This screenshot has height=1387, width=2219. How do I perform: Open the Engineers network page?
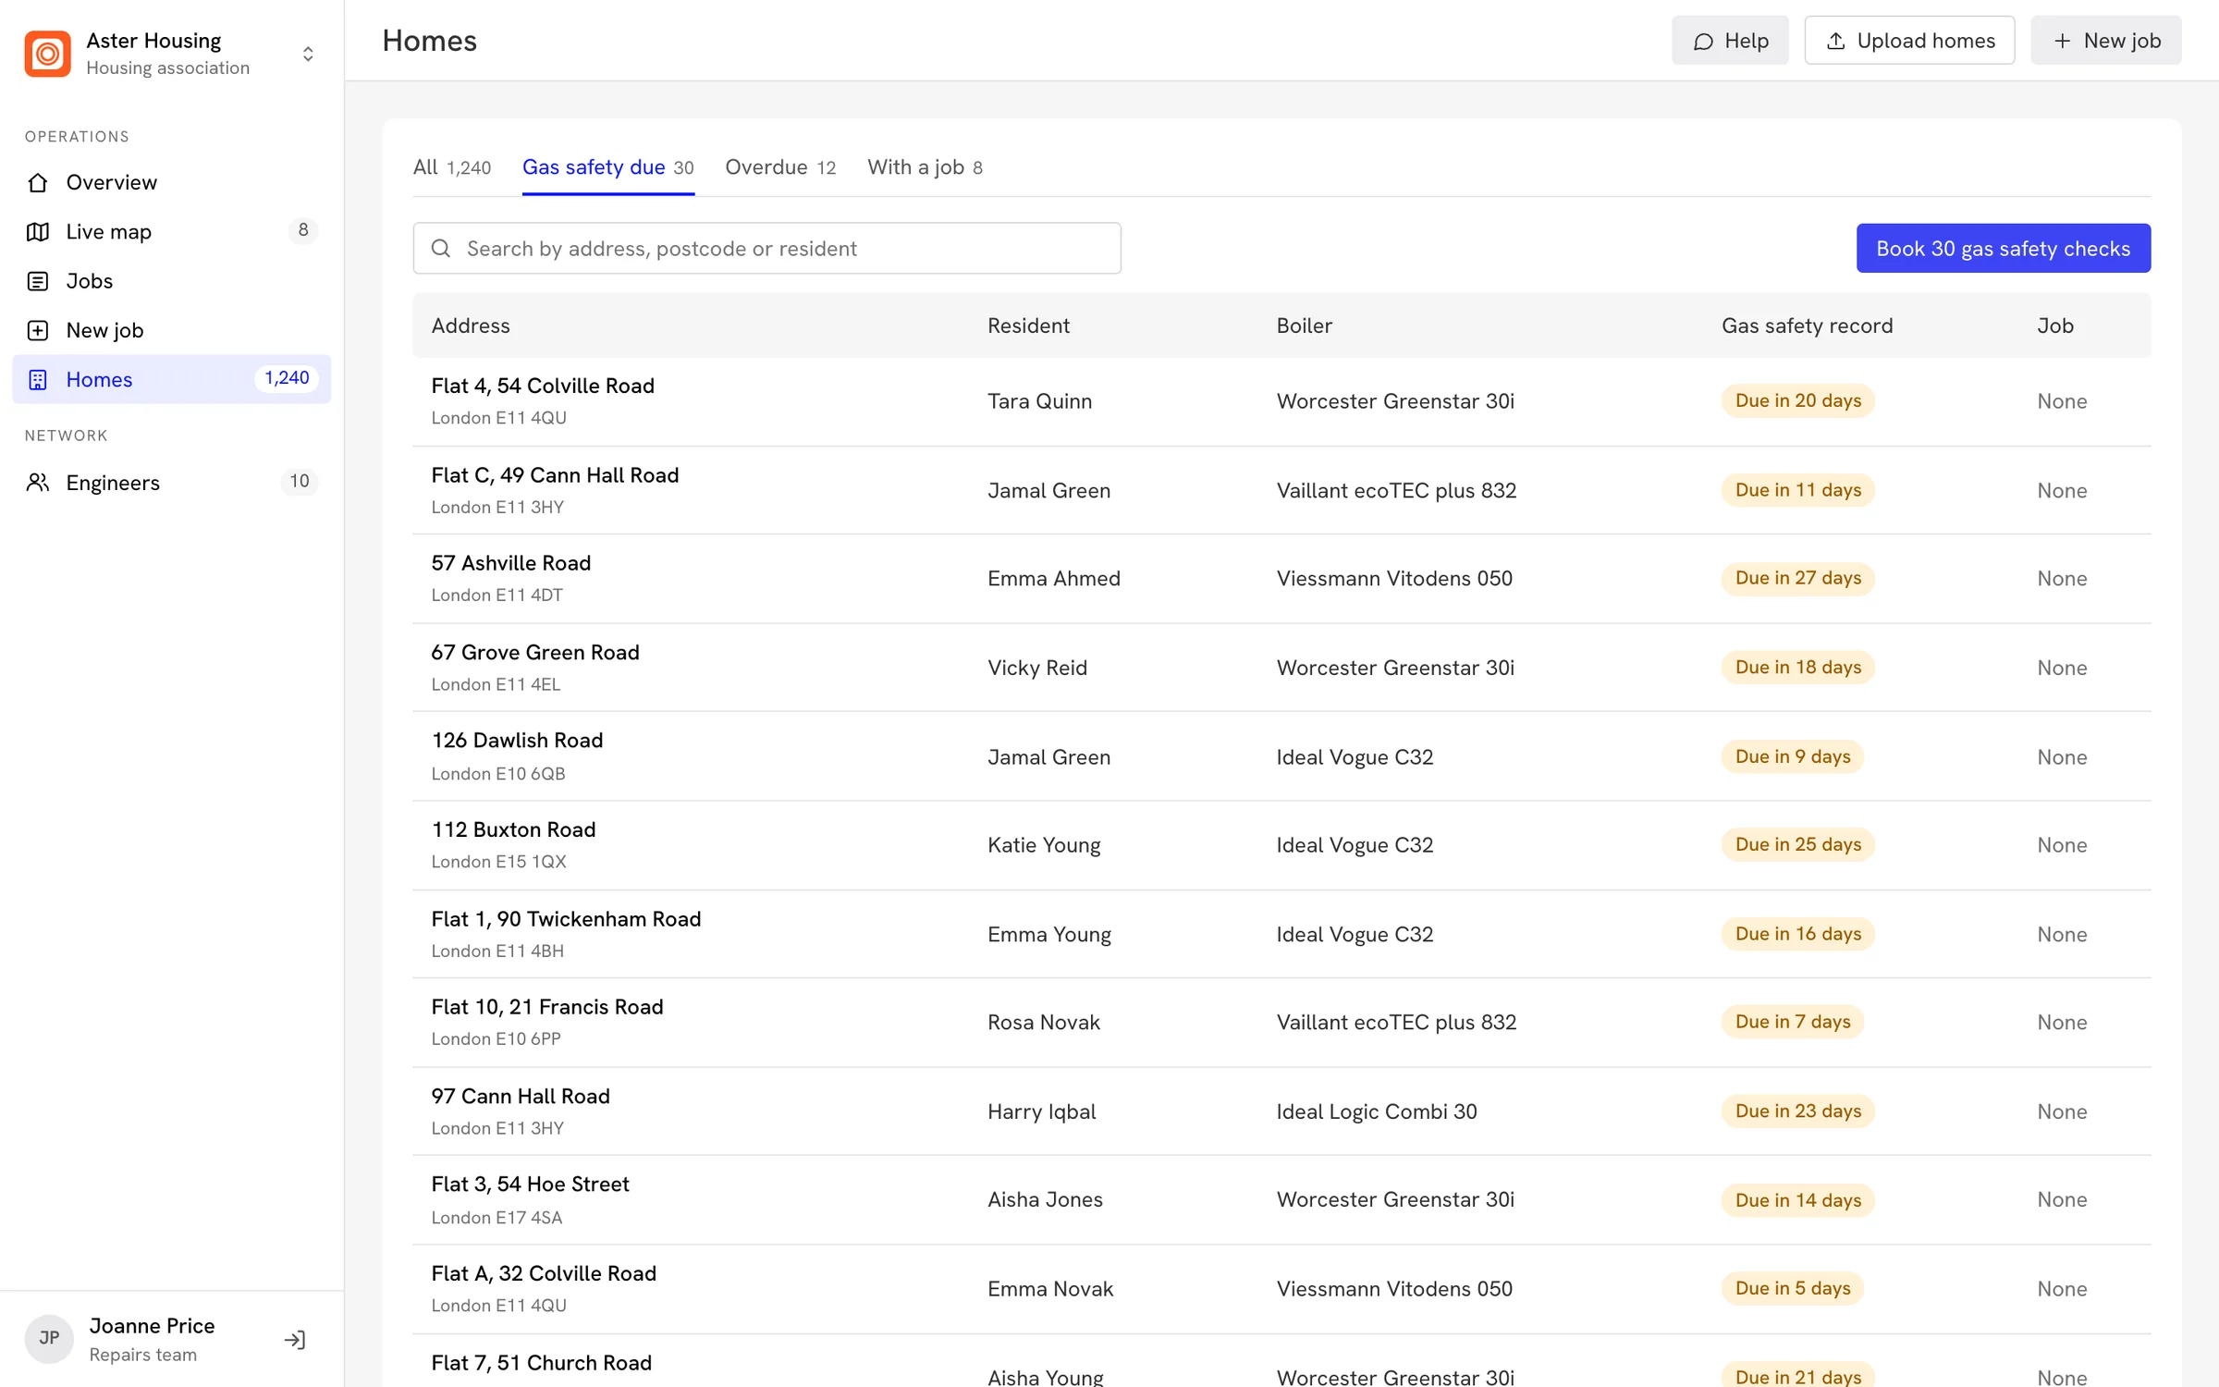[x=172, y=482]
